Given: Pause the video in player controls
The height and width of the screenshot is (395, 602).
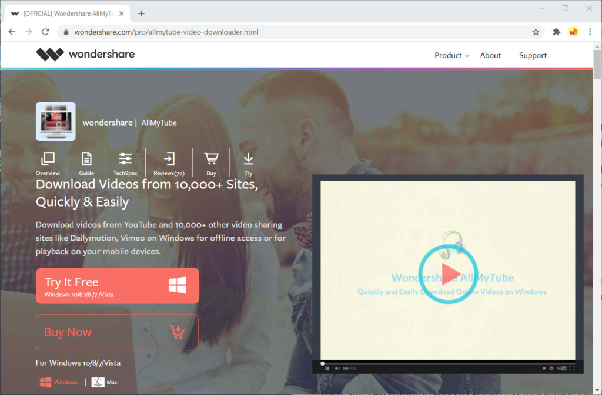Looking at the screenshot, I should tap(327, 369).
